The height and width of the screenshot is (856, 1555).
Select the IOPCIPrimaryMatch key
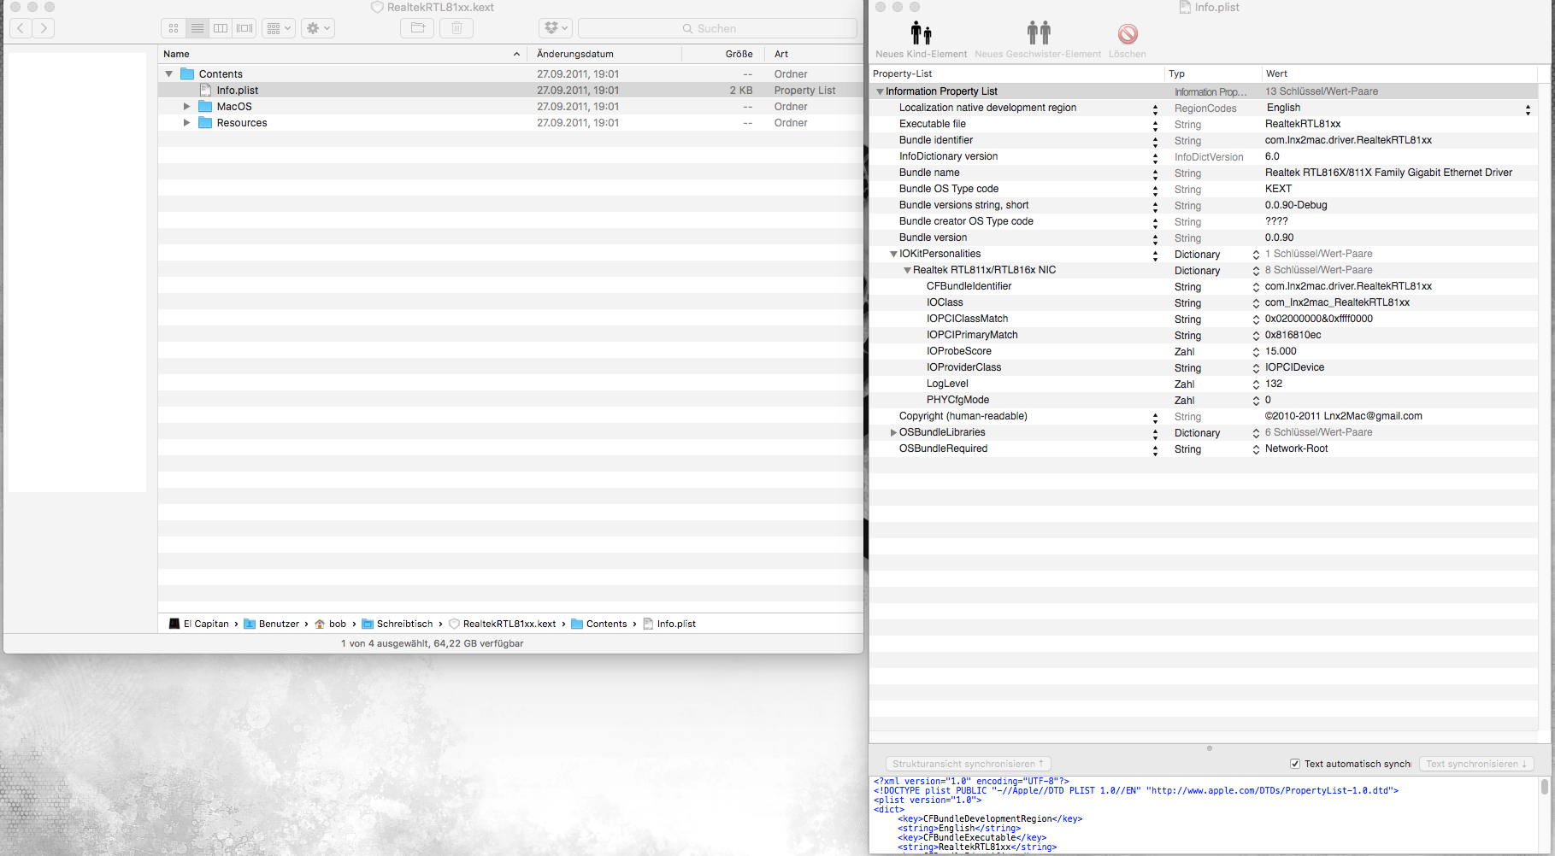tap(972, 335)
